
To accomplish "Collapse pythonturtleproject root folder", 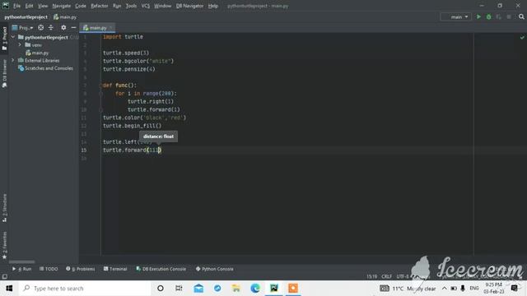I will [x=13, y=37].
